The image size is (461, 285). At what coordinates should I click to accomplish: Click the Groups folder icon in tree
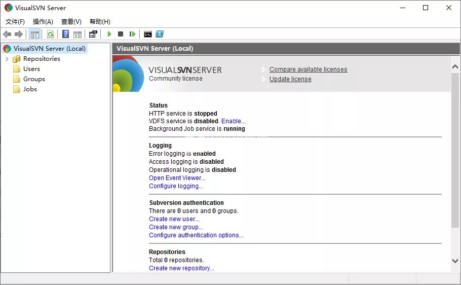point(16,79)
